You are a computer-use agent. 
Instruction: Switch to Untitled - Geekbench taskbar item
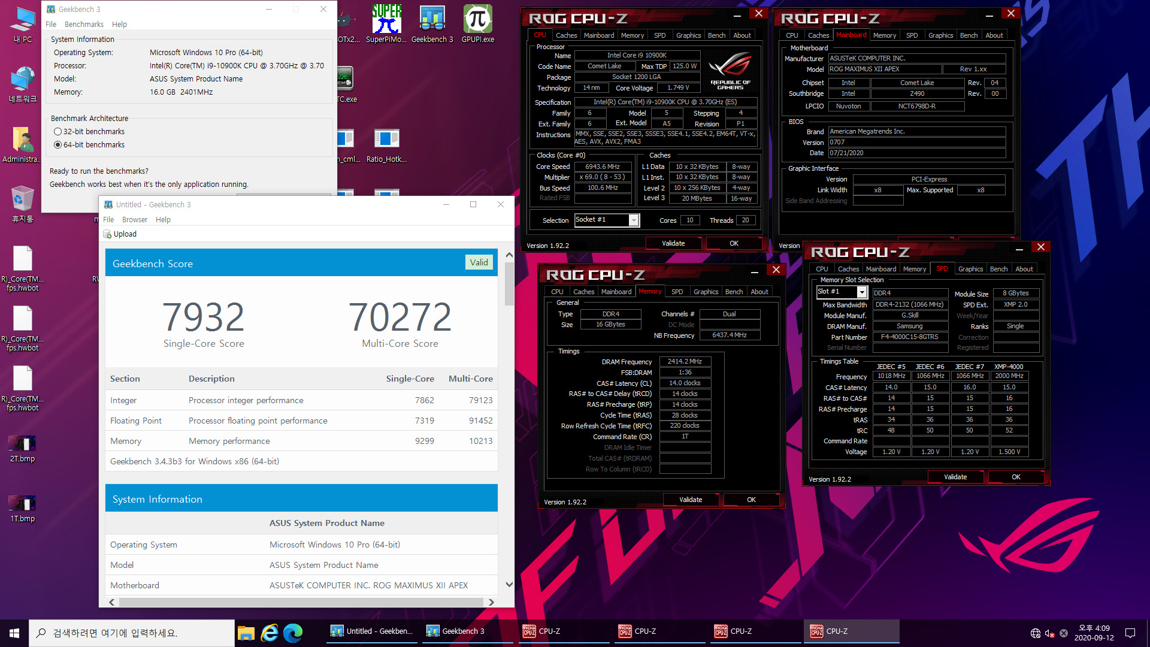pyautogui.click(x=373, y=631)
